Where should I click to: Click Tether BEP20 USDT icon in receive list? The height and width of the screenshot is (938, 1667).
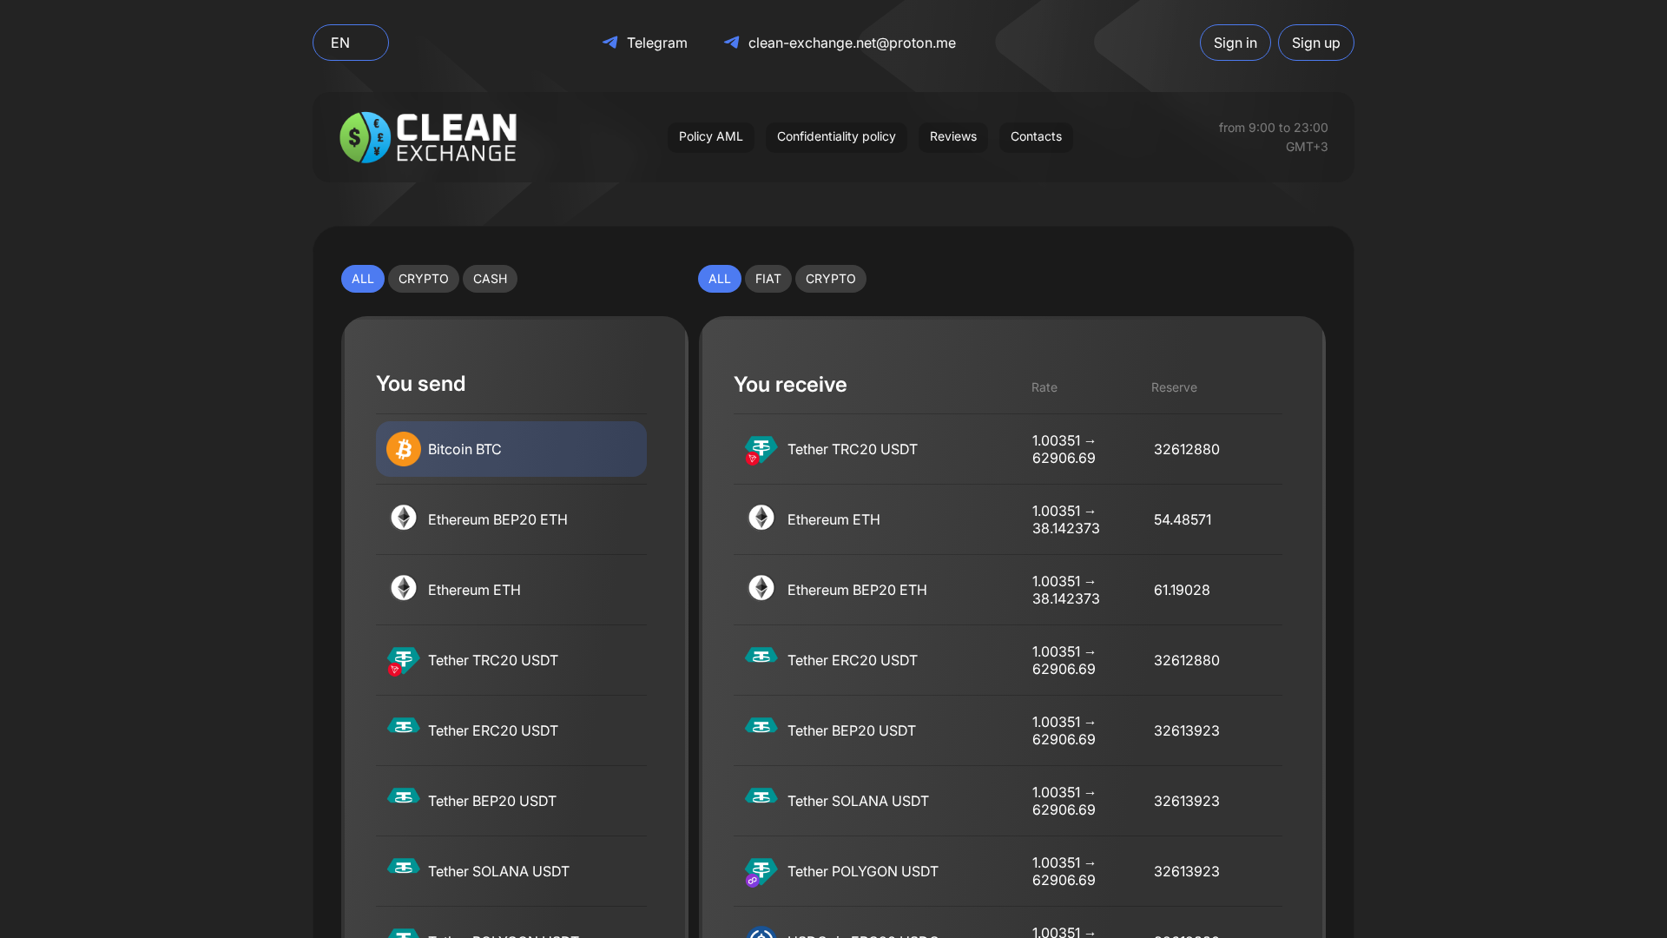tap(761, 727)
